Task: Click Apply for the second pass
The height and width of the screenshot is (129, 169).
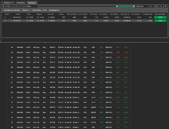Action: pyautogui.click(x=160, y=21)
